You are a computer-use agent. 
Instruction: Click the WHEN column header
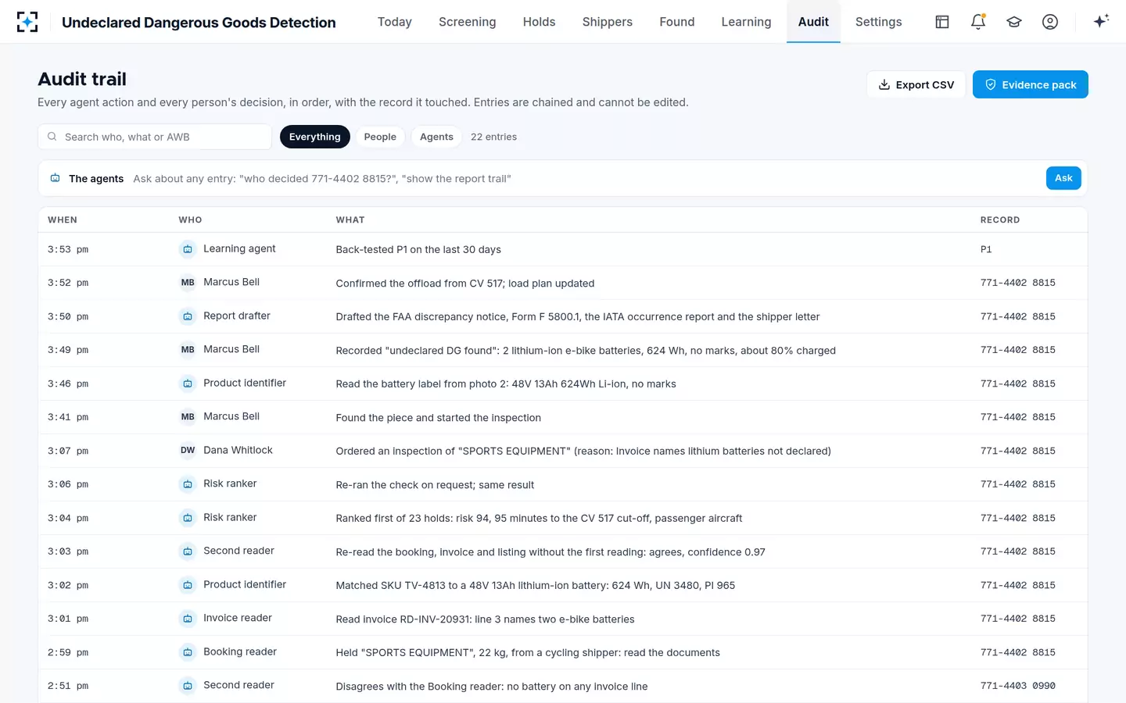click(x=63, y=220)
